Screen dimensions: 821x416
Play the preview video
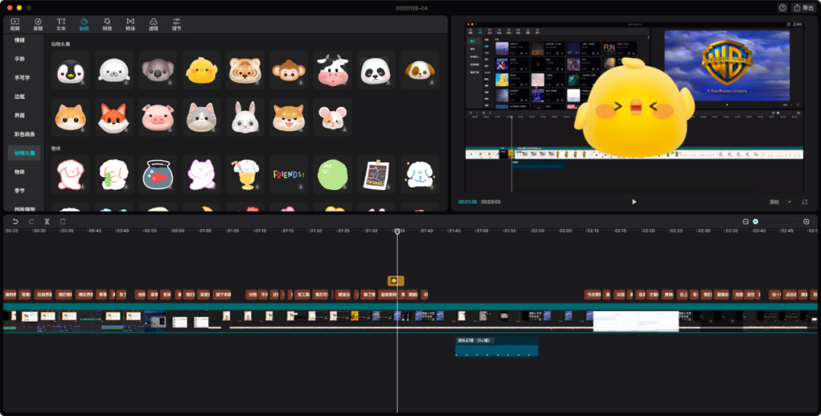634,202
